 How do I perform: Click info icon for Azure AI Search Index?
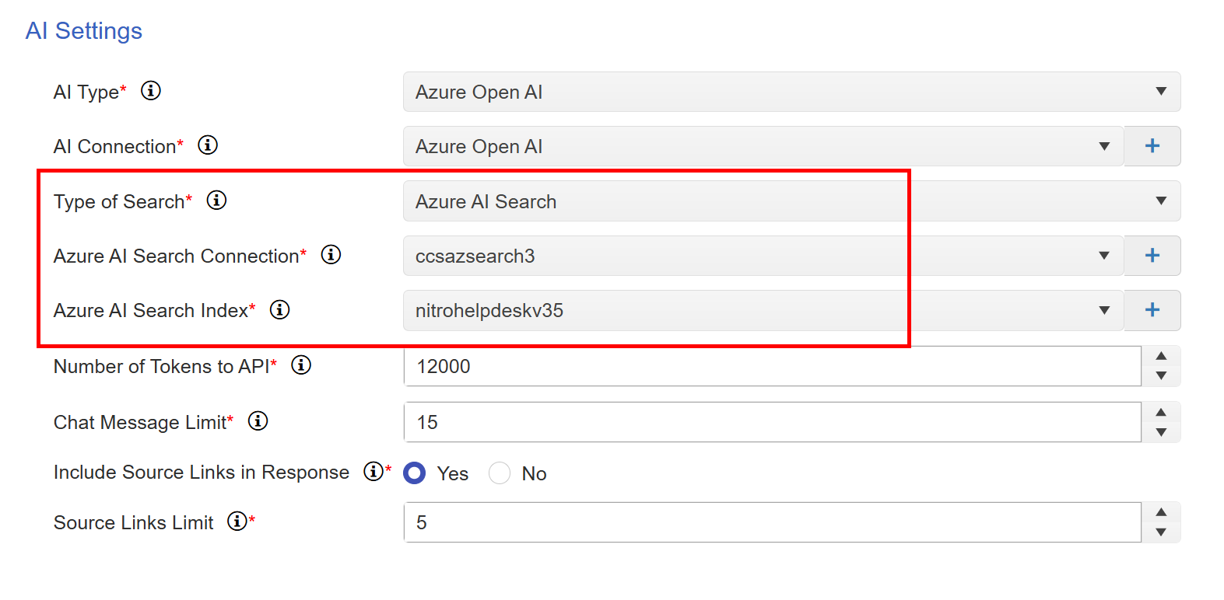(x=279, y=310)
